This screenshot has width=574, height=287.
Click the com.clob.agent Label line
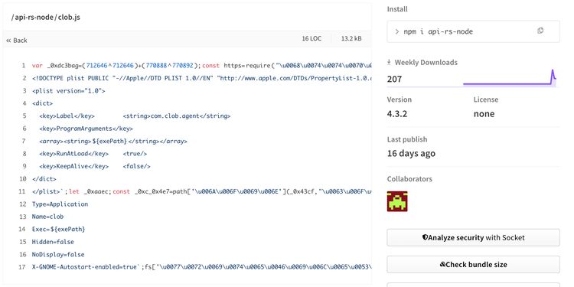(x=135, y=116)
